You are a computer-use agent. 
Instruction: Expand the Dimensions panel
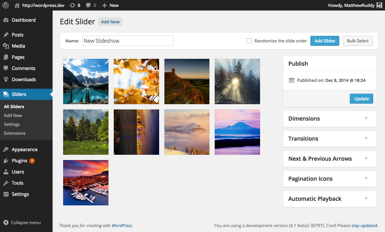coord(366,118)
